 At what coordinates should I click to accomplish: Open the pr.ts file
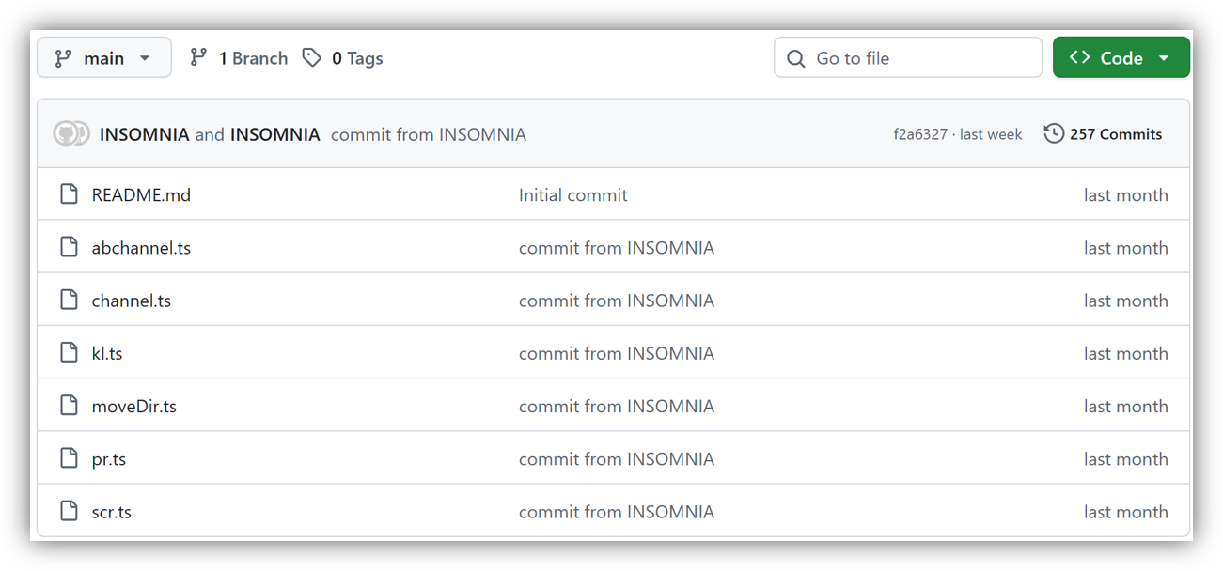[x=109, y=458]
